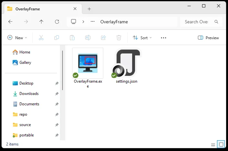Click the pin icon next to Documents
The height and width of the screenshot is (151, 228).
point(57,104)
